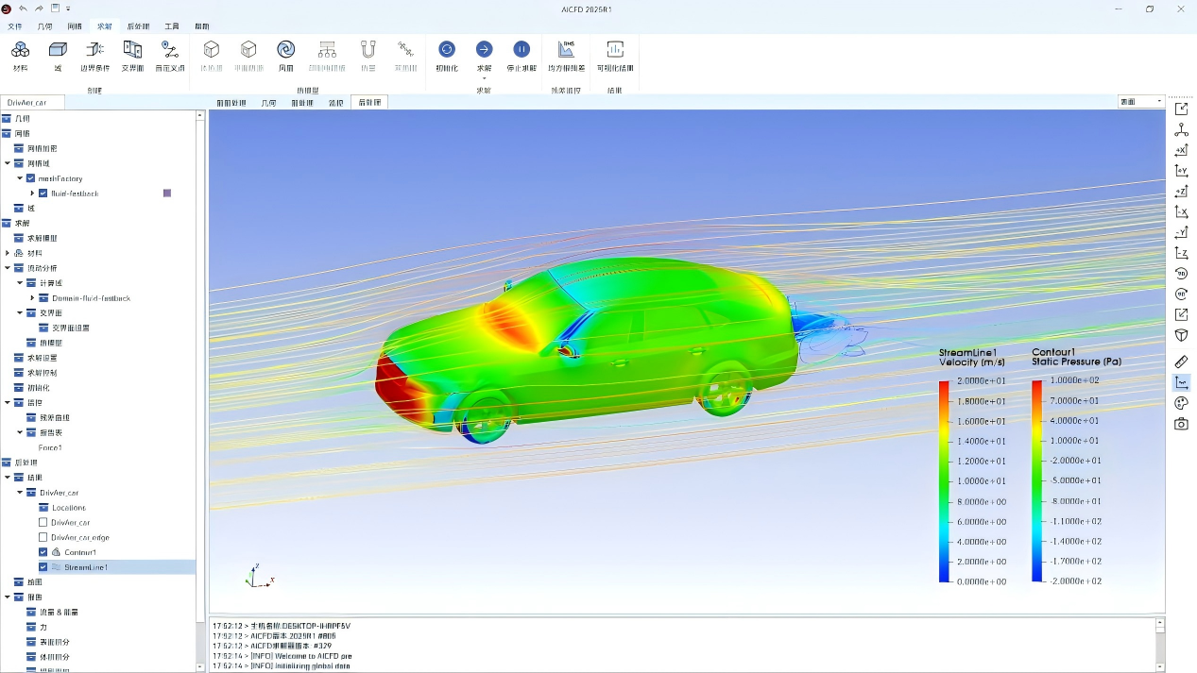Click the 可视化结果 visualize results icon
The image size is (1197, 673).
615,49
